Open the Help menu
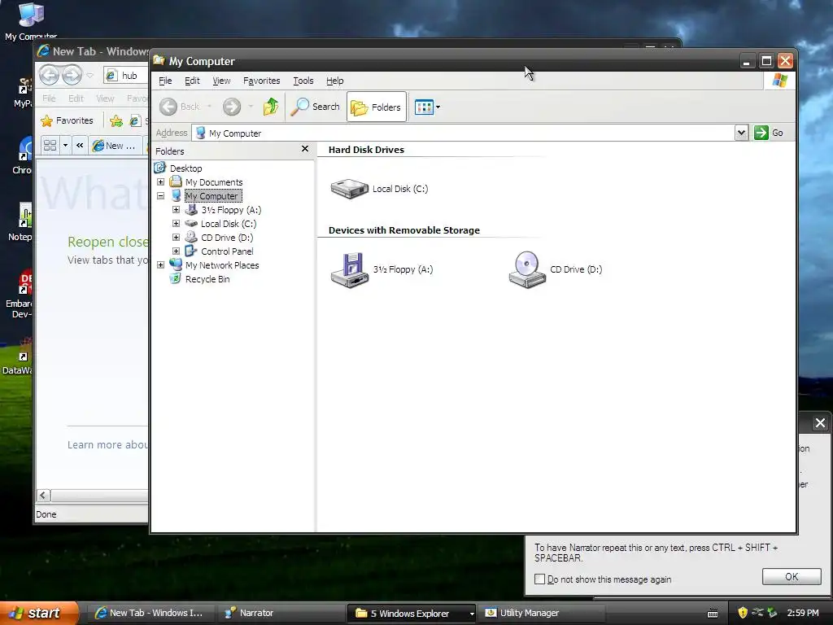Screen dimensions: 833x625 (x=334, y=81)
